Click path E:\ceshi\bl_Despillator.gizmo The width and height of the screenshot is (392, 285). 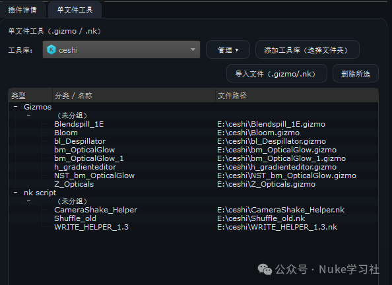tap(271, 141)
